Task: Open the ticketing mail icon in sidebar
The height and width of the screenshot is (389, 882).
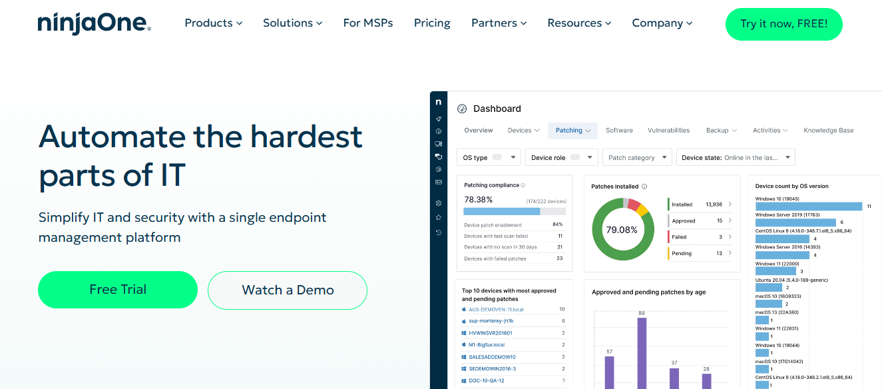Action: coord(438,182)
